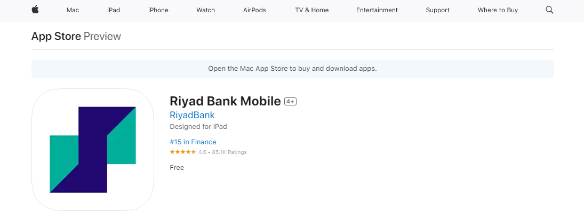
Task: Click the #15 in Finance link
Action: click(193, 142)
